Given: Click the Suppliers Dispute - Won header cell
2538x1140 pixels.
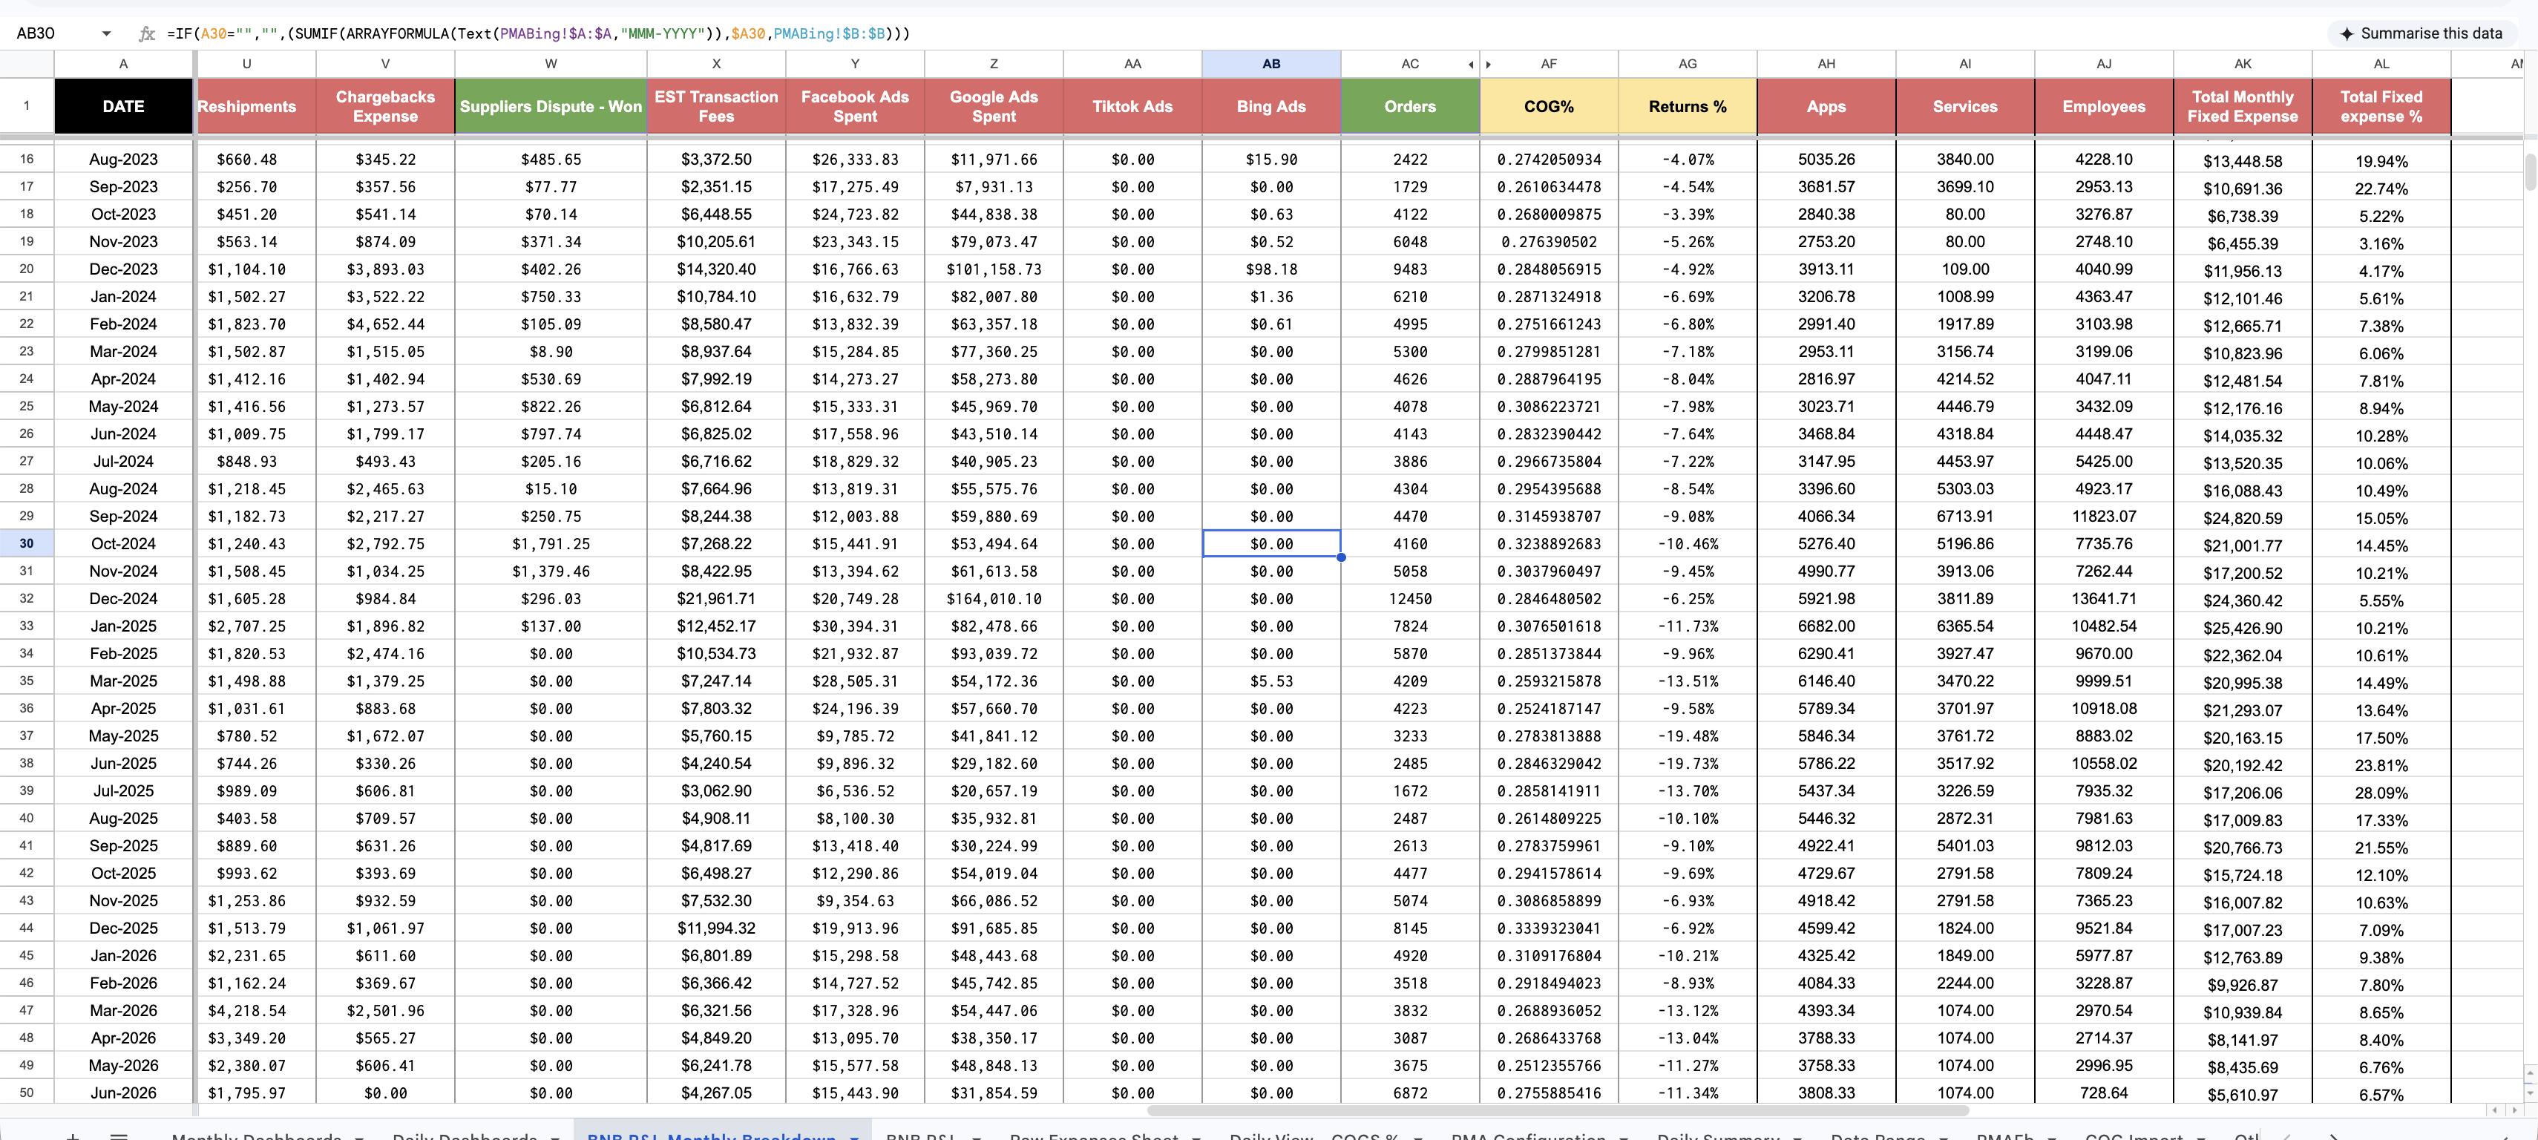Looking at the screenshot, I should click(x=551, y=106).
